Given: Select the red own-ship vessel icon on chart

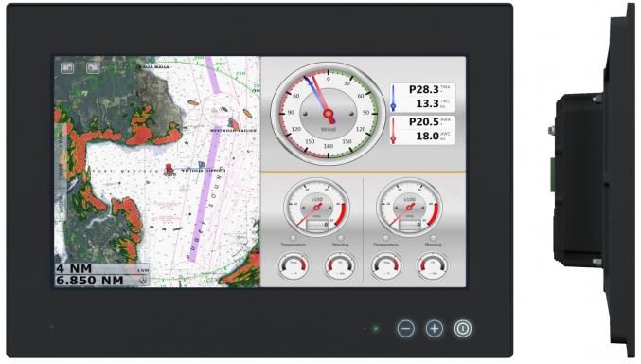Looking at the screenshot, I should (169, 170).
